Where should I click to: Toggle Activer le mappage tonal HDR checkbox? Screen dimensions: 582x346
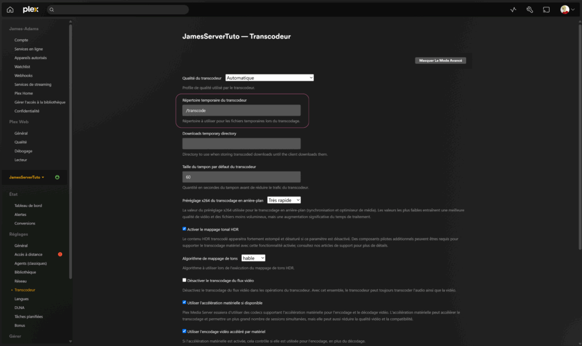click(184, 229)
